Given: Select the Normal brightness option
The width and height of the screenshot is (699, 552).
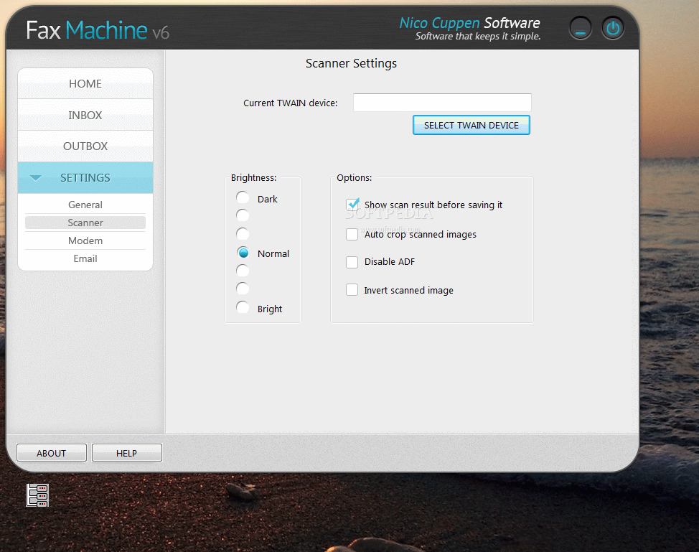Looking at the screenshot, I should coord(243,253).
